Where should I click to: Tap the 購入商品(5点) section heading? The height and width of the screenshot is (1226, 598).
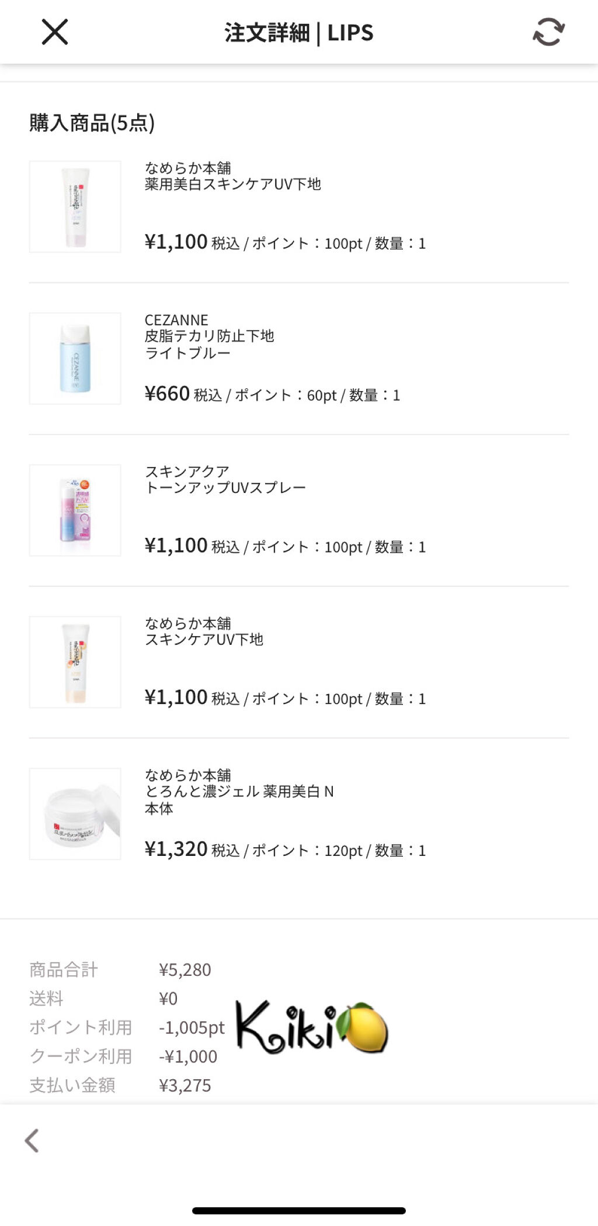point(92,123)
